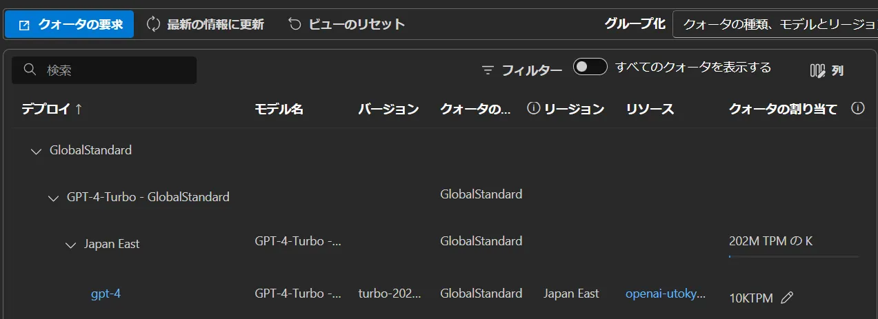Click the リソース column header
Viewport: 878px width, 319px height.
(x=650, y=109)
